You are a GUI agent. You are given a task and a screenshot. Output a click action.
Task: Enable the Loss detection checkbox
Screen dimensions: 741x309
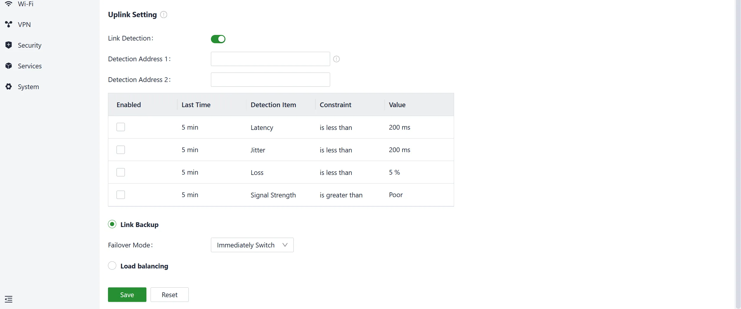(x=121, y=172)
